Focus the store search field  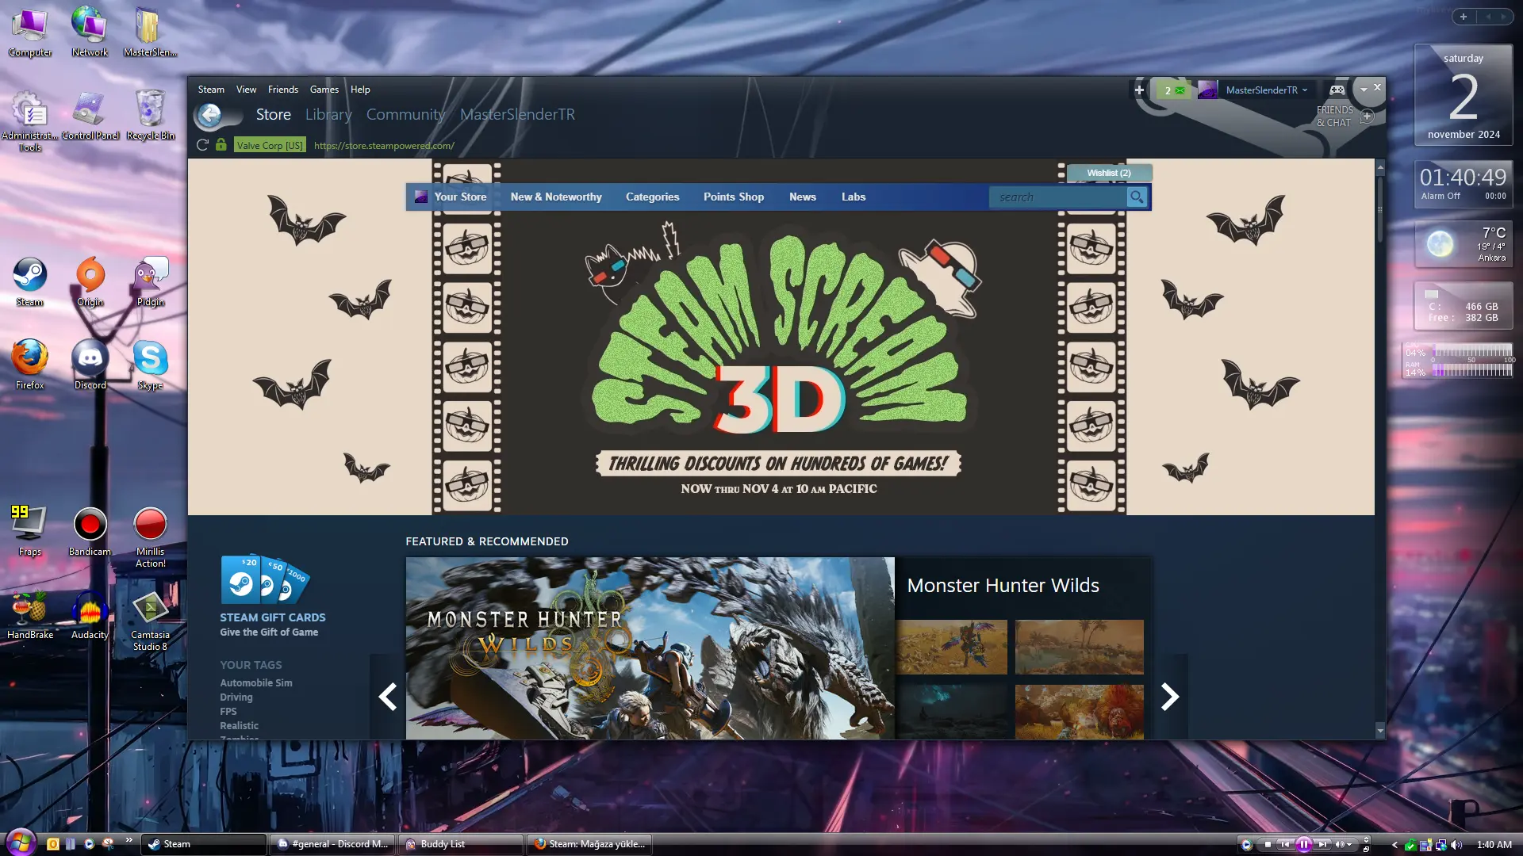pos(1058,197)
